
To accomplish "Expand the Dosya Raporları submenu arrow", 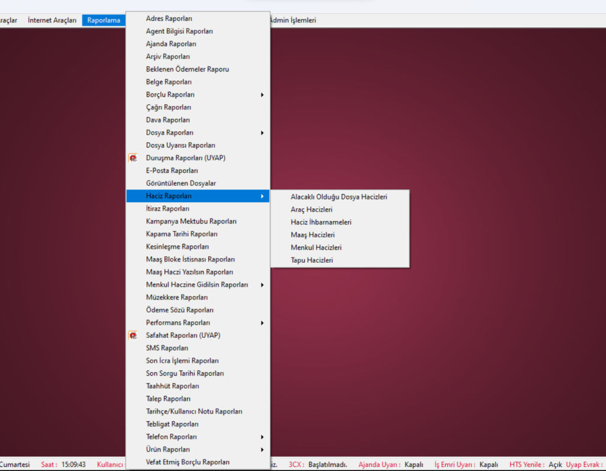I will pos(262,133).
